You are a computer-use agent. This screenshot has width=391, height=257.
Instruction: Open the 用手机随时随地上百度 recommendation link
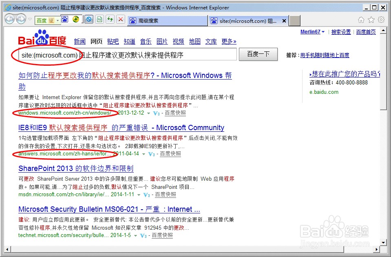pos(325,55)
